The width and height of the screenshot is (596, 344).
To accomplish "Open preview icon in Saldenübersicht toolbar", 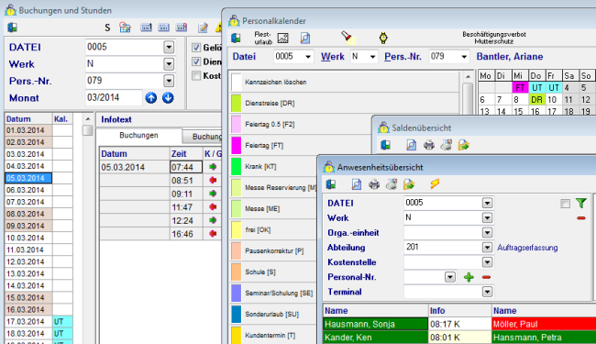I will (412, 145).
